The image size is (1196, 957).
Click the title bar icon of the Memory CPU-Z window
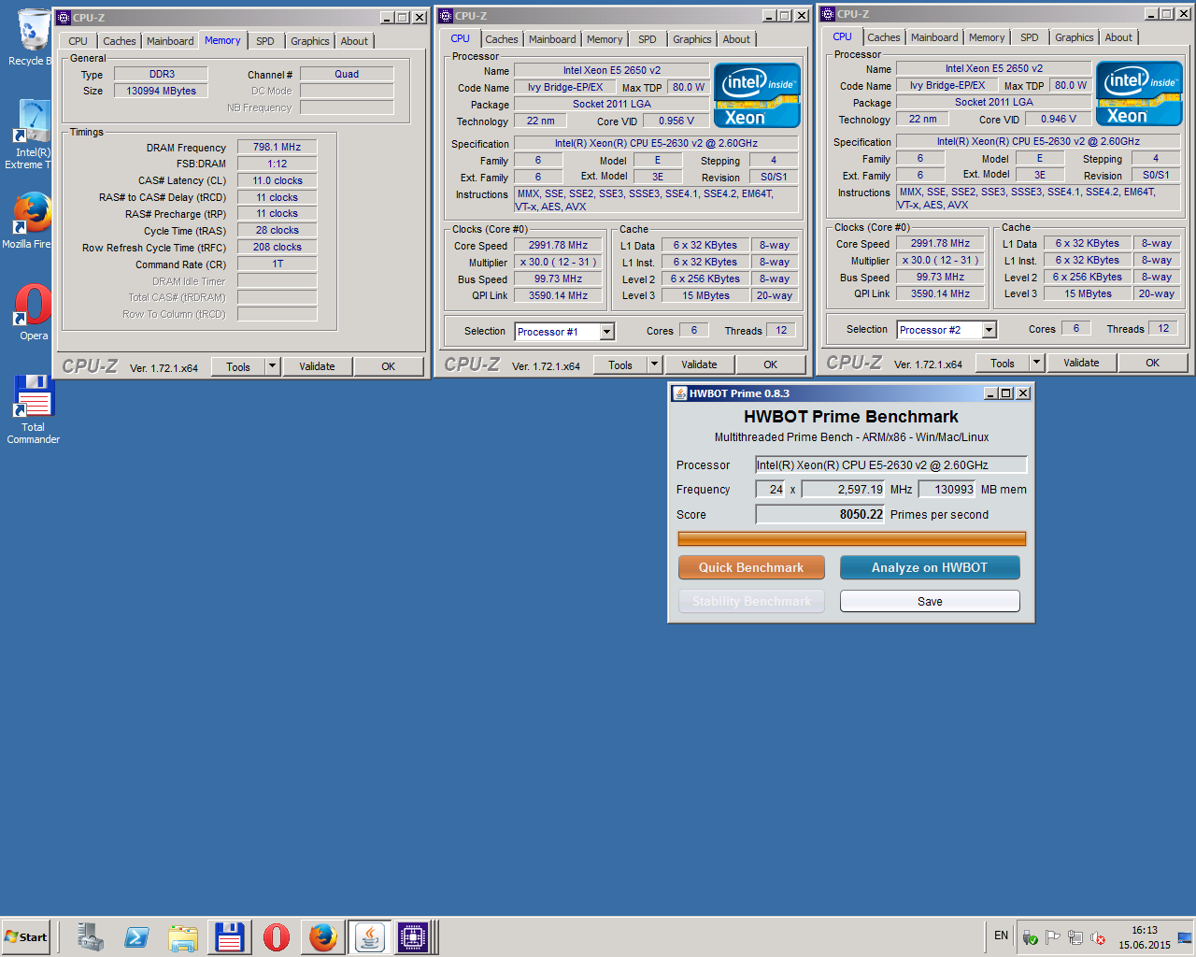64,18
